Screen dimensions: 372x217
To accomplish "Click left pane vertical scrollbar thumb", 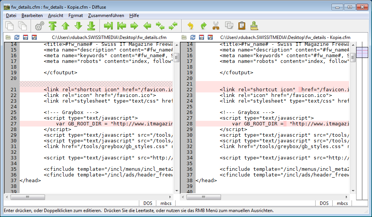I will pyautogui.click(x=176, y=58).
